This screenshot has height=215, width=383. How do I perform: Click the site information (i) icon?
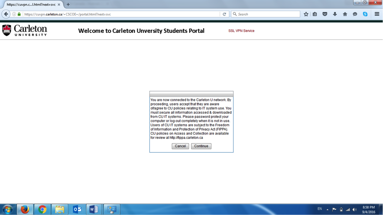[14, 14]
